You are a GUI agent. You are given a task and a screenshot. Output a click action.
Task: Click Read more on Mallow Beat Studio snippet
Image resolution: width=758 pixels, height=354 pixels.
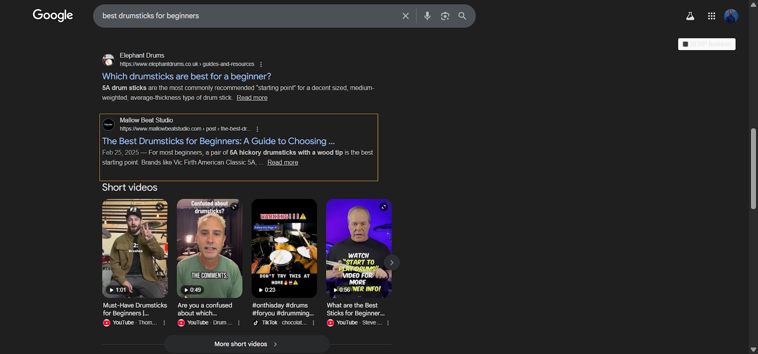[x=283, y=163]
